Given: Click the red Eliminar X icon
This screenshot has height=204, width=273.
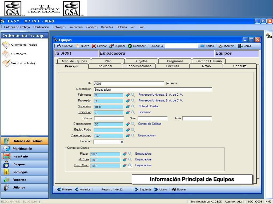Looking at the screenshot, I should coord(94,46).
